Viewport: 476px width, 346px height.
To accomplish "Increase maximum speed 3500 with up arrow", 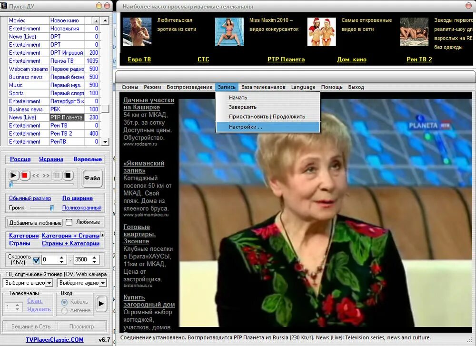I will [x=94, y=257].
